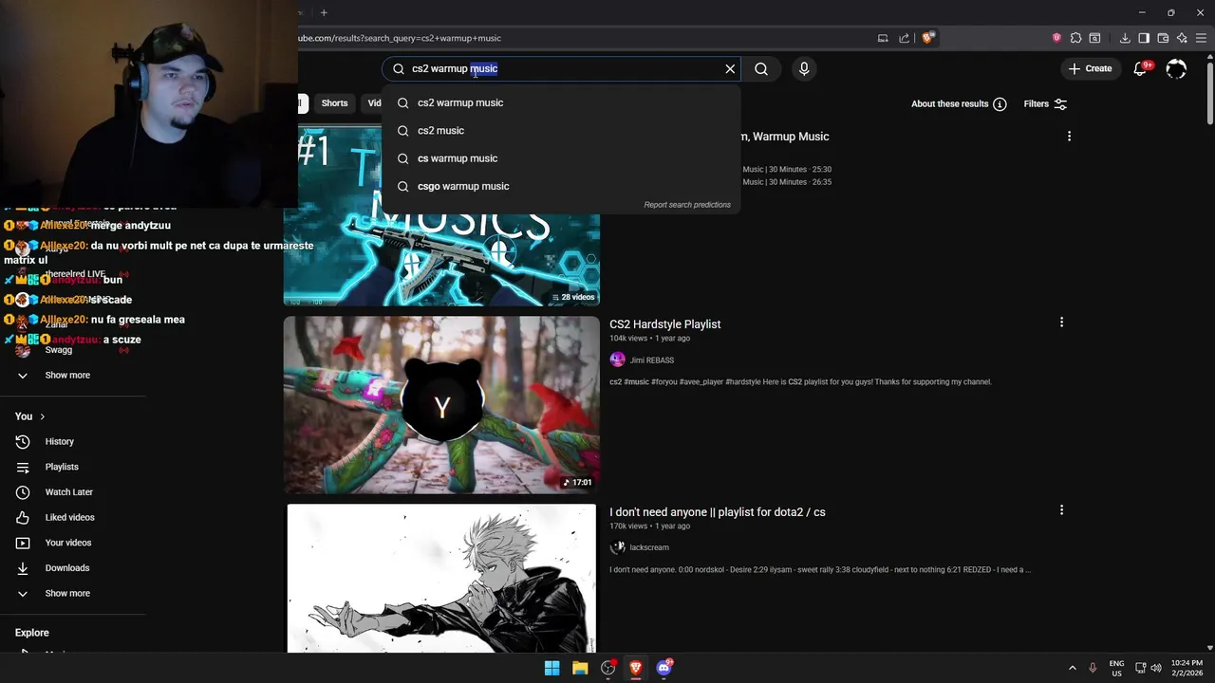This screenshot has width=1215, height=683.
Task: Click the tray microphone icon
Action: (1093, 668)
